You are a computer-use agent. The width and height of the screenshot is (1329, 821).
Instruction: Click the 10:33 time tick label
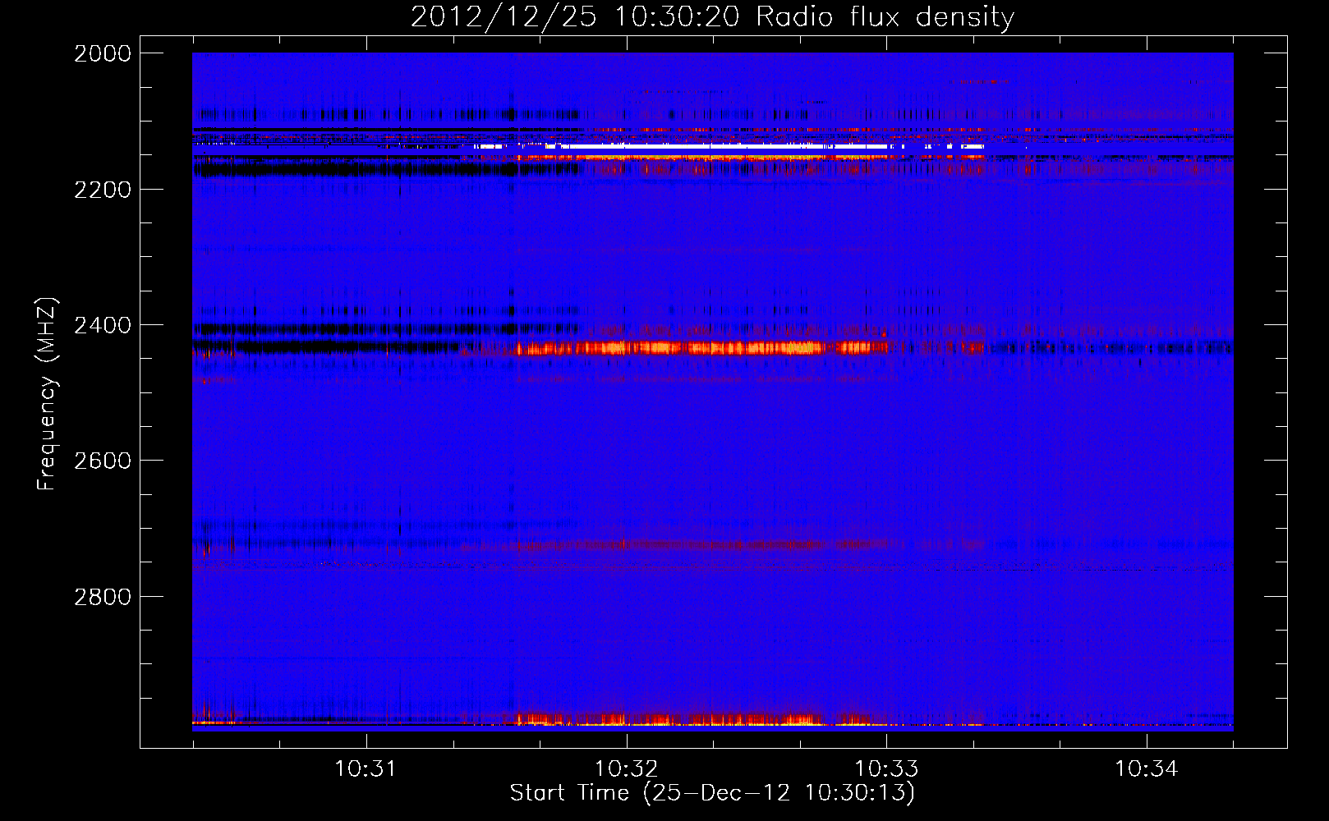[x=887, y=769]
